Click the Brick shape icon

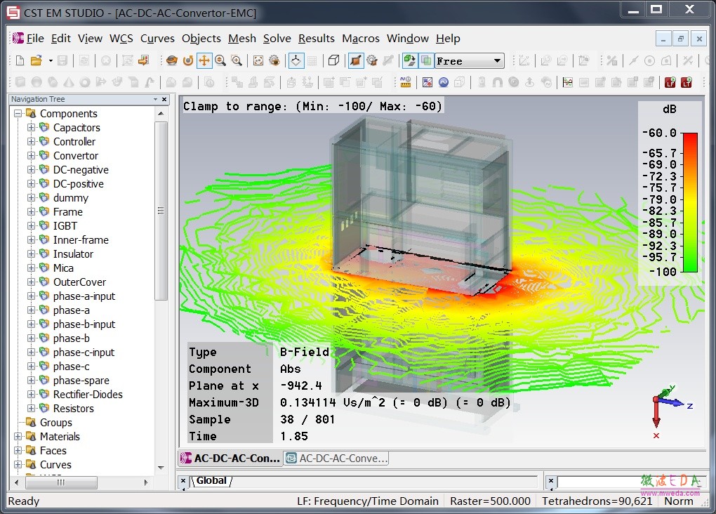20,82
